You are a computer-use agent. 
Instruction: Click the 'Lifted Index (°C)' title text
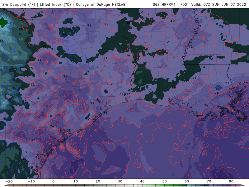[55, 4]
